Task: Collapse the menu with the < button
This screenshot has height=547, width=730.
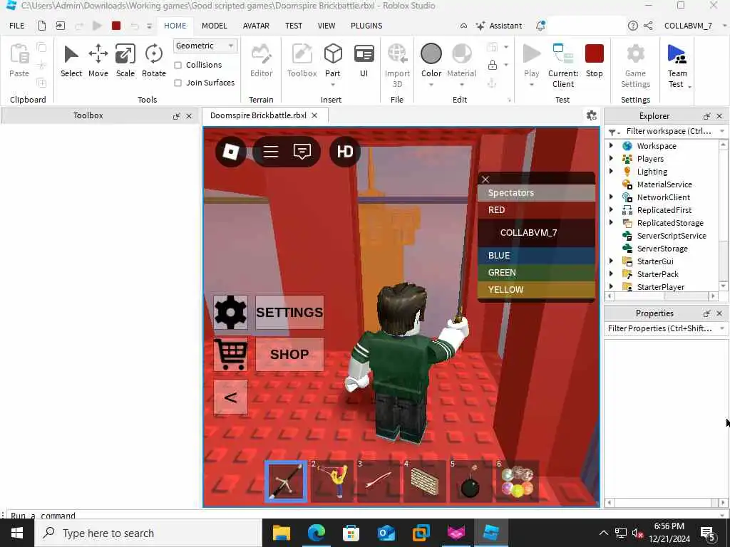Action: click(x=230, y=397)
